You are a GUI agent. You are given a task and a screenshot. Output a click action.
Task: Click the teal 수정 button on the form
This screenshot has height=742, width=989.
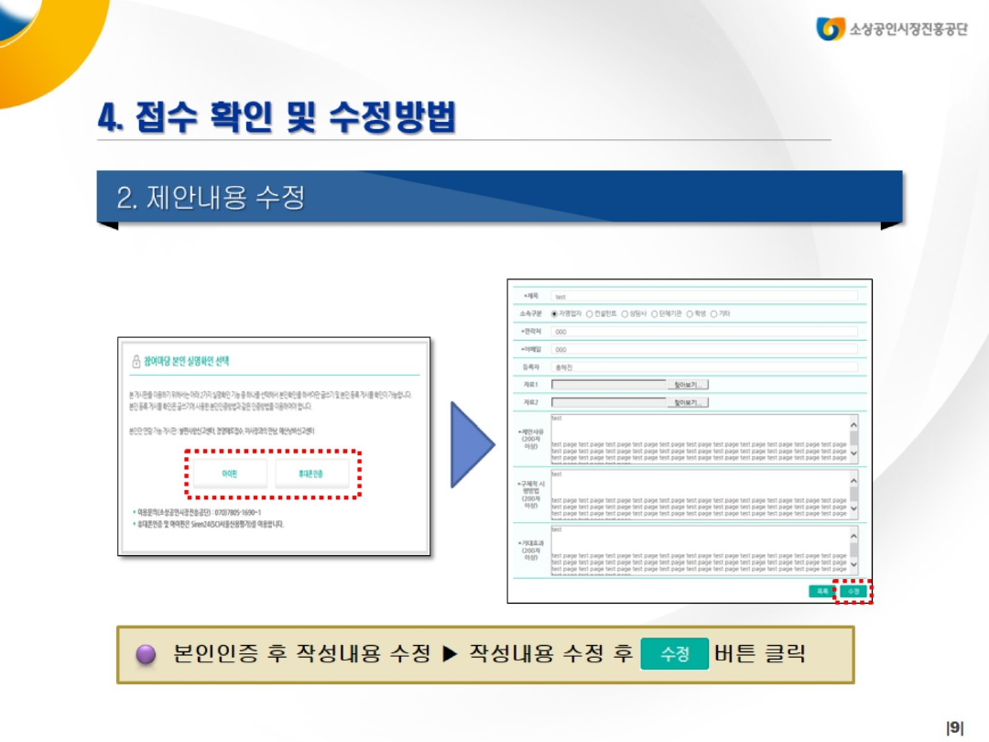853,590
